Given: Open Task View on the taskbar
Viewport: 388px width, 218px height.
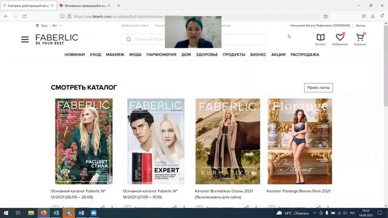Looking at the screenshot, I should (18, 213).
